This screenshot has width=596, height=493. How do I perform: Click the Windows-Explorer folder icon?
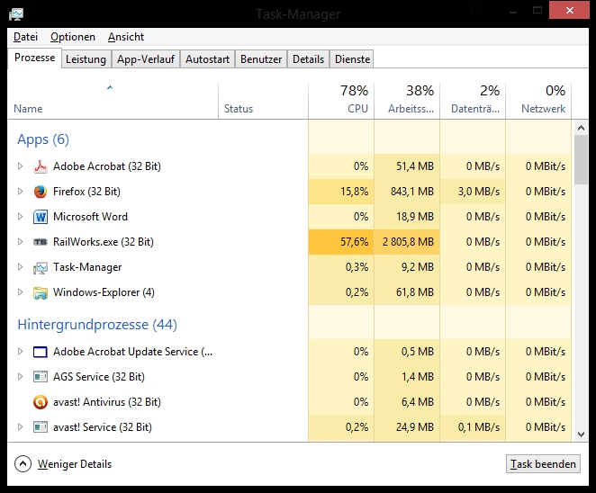[40, 292]
